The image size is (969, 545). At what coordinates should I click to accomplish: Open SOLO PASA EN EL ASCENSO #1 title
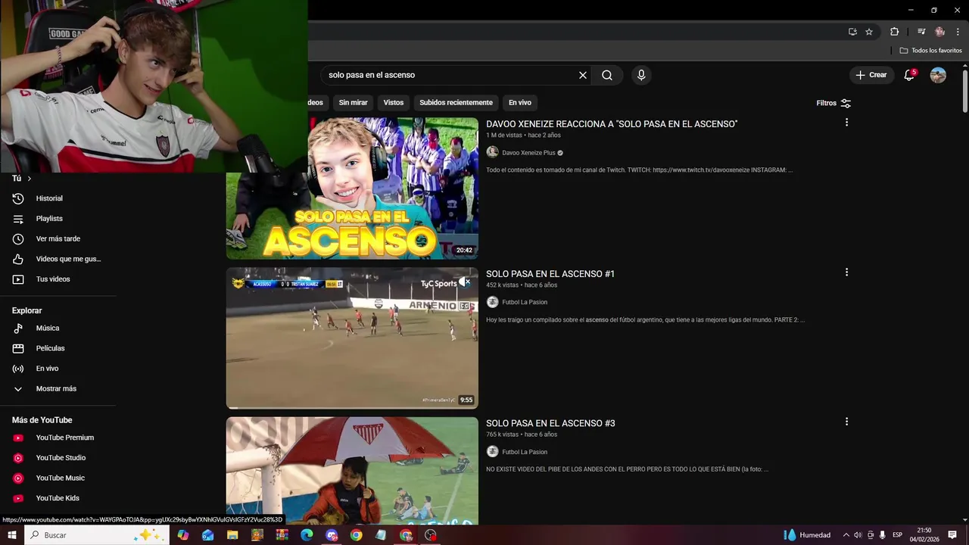550,274
